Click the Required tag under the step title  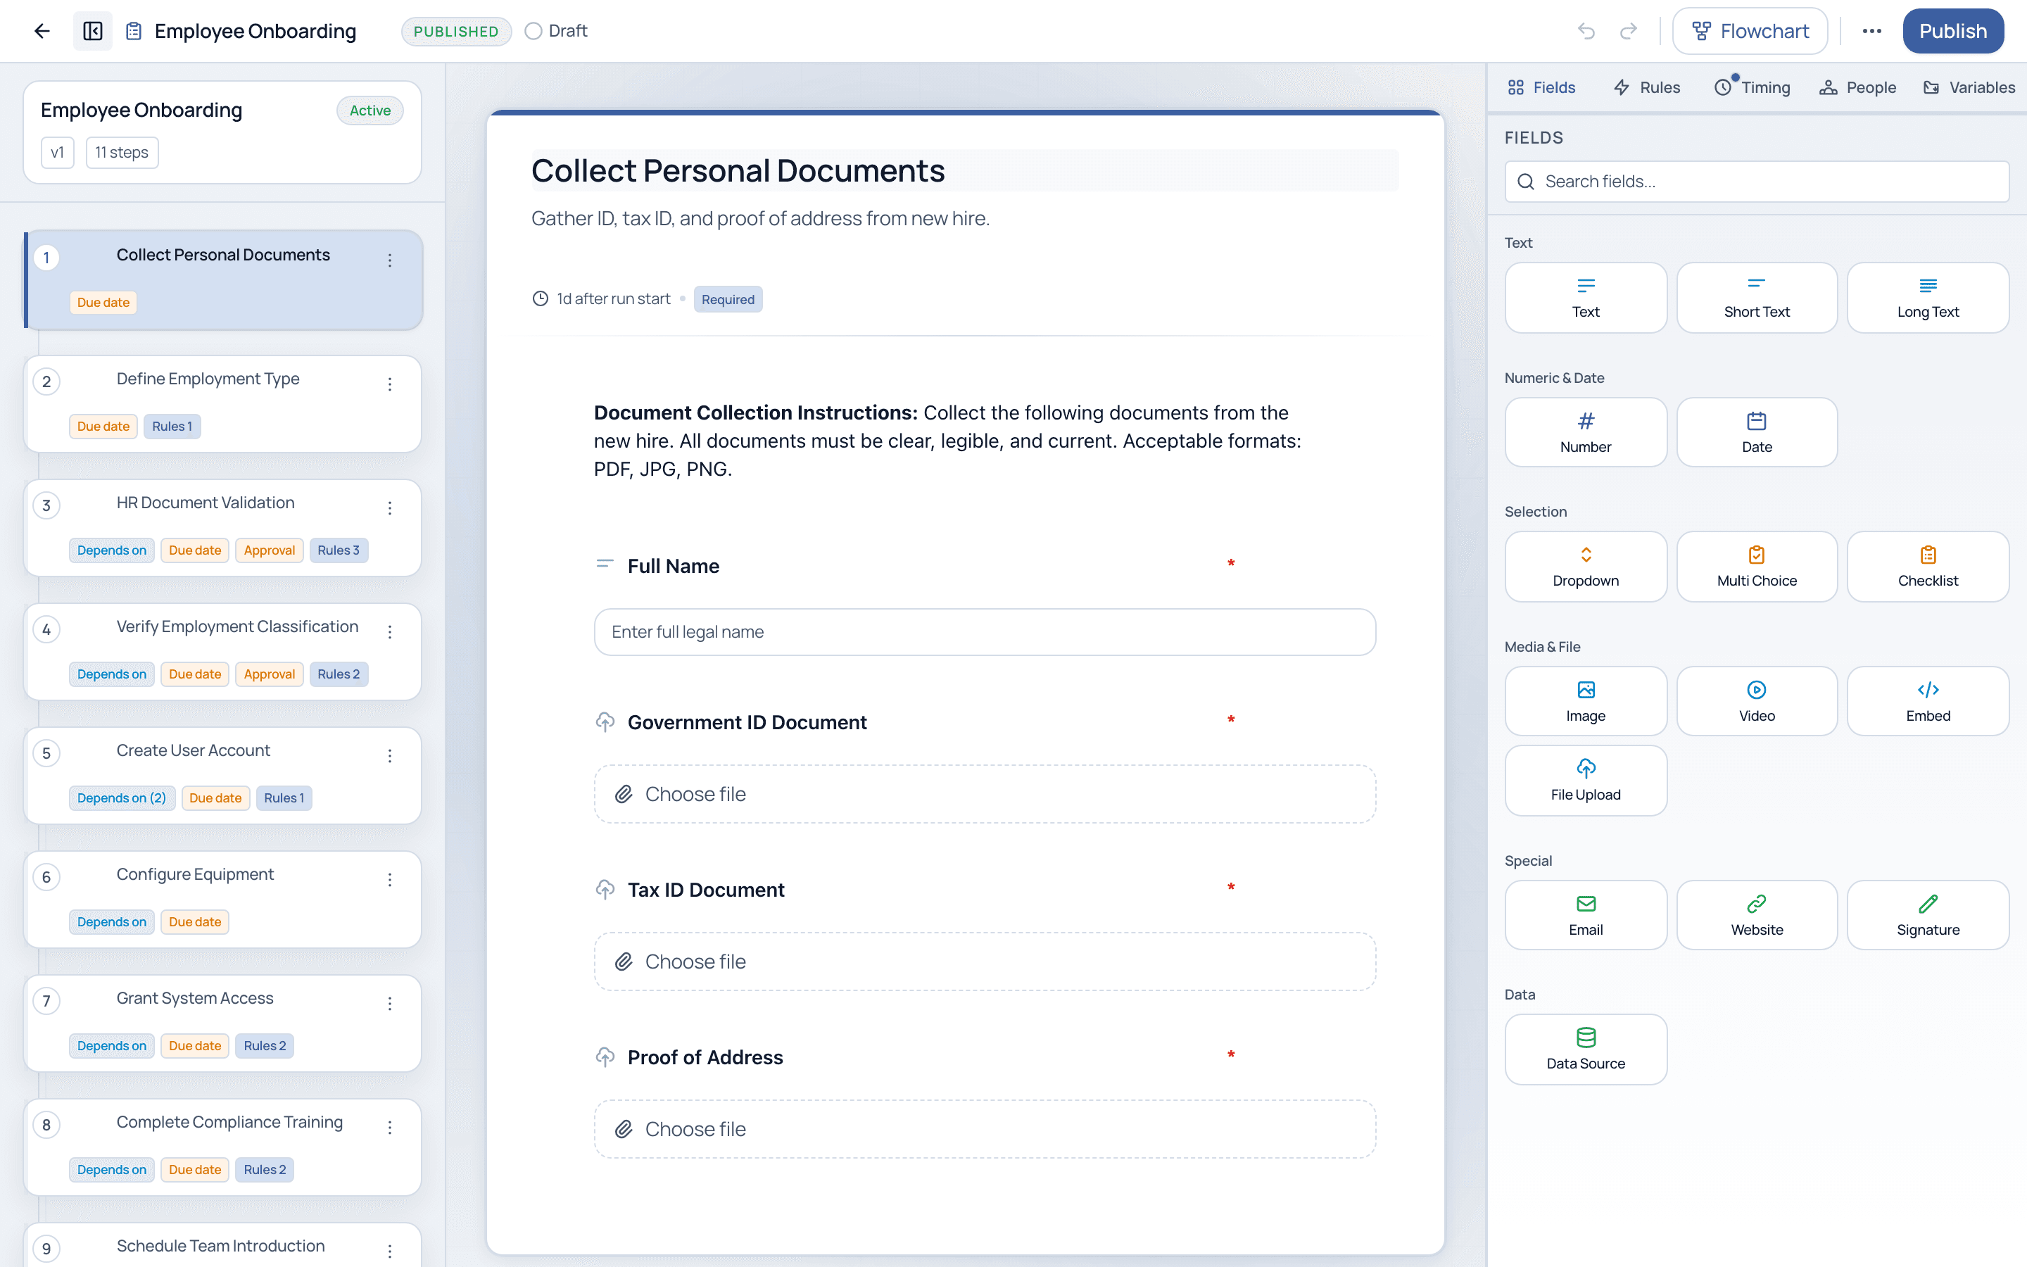[728, 299]
